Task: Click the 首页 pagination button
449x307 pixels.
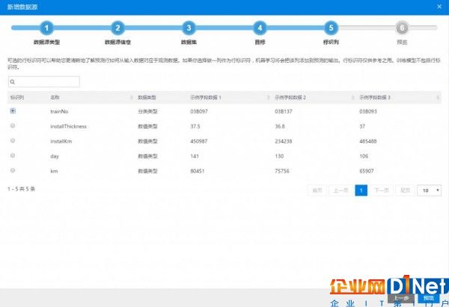Action: [x=317, y=190]
